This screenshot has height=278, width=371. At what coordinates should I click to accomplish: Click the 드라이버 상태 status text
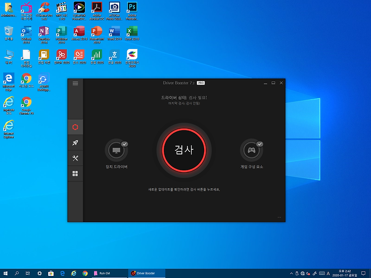click(x=184, y=97)
